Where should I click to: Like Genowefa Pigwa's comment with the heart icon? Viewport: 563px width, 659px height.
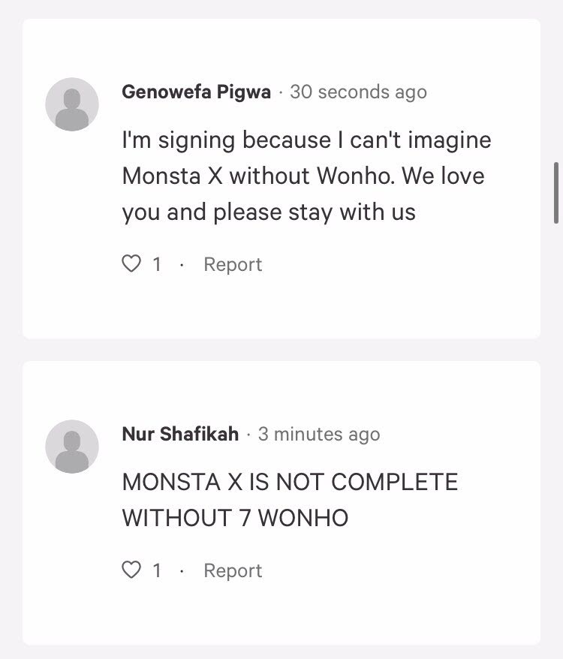131,264
